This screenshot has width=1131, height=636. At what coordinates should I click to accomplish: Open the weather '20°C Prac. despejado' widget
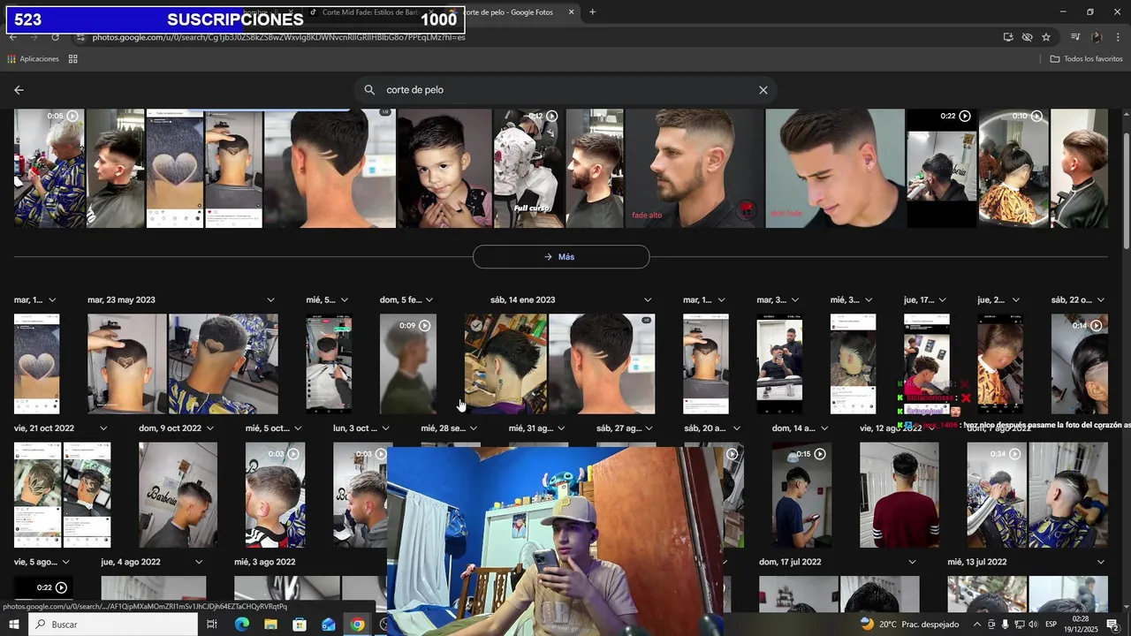coord(909,625)
